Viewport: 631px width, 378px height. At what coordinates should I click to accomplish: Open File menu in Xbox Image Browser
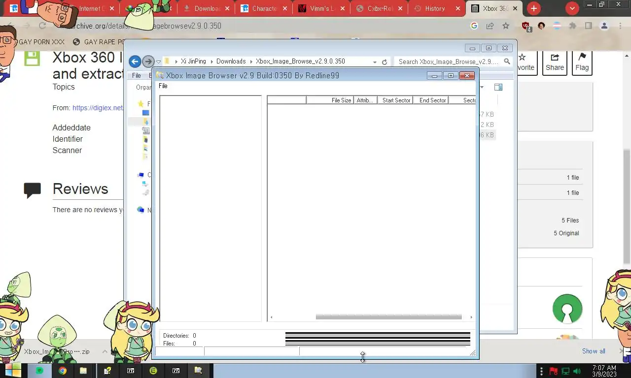pyautogui.click(x=163, y=86)
